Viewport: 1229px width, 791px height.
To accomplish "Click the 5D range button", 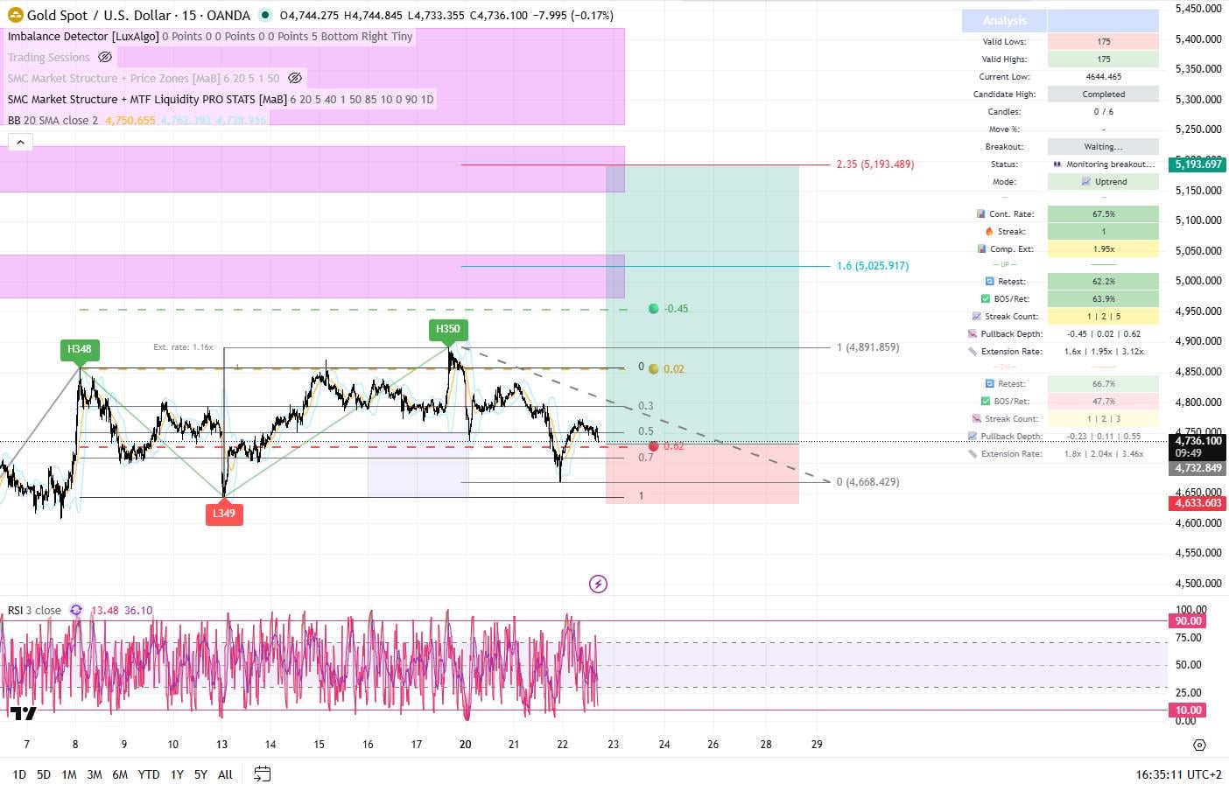I will tap(43, 774).
